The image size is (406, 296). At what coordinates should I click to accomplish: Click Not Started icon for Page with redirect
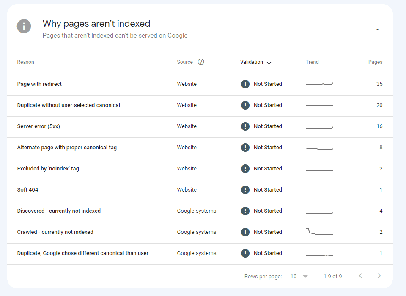click(x=245, y=84)
